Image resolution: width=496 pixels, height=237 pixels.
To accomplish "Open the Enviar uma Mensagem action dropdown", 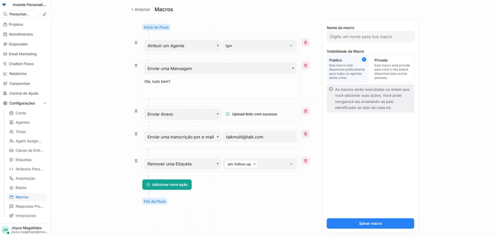I will pyautogui.click(x=220, y=68).
